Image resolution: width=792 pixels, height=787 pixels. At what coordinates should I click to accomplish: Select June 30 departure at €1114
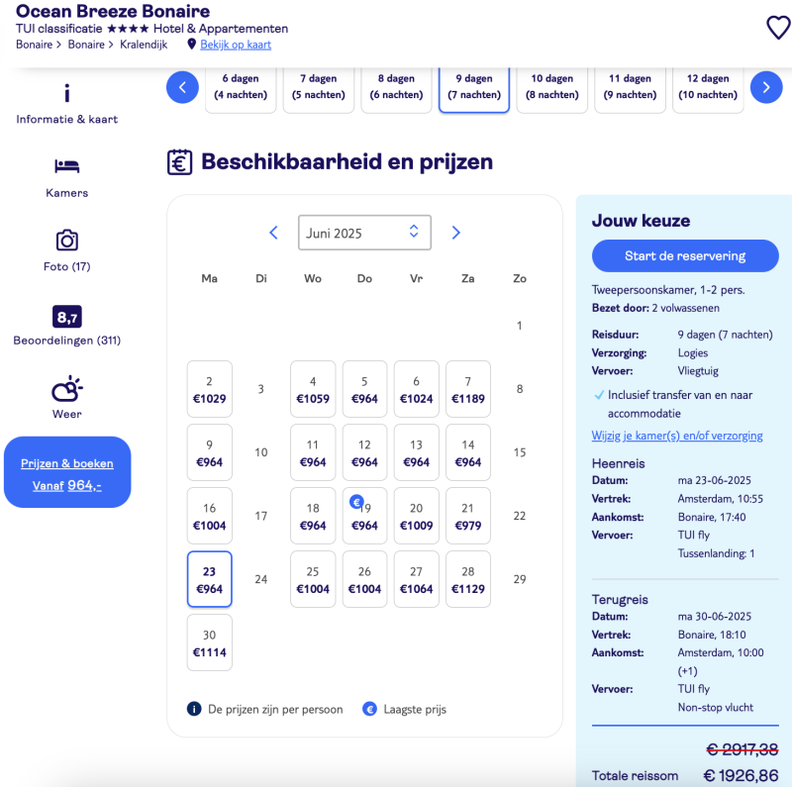coord(210,642)
